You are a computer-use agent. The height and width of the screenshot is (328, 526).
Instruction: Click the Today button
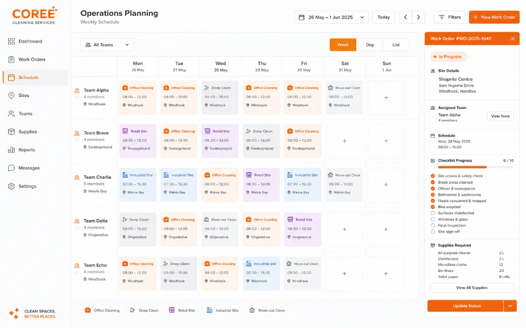tap(383, 17)
